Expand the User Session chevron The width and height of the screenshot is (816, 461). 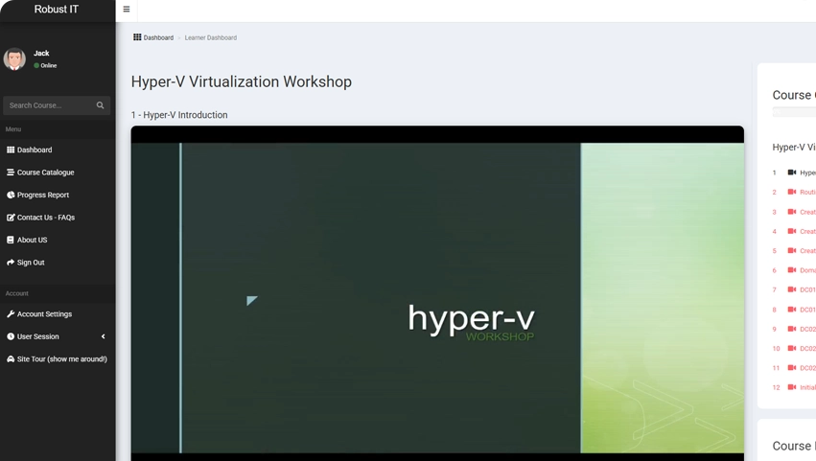103,336
